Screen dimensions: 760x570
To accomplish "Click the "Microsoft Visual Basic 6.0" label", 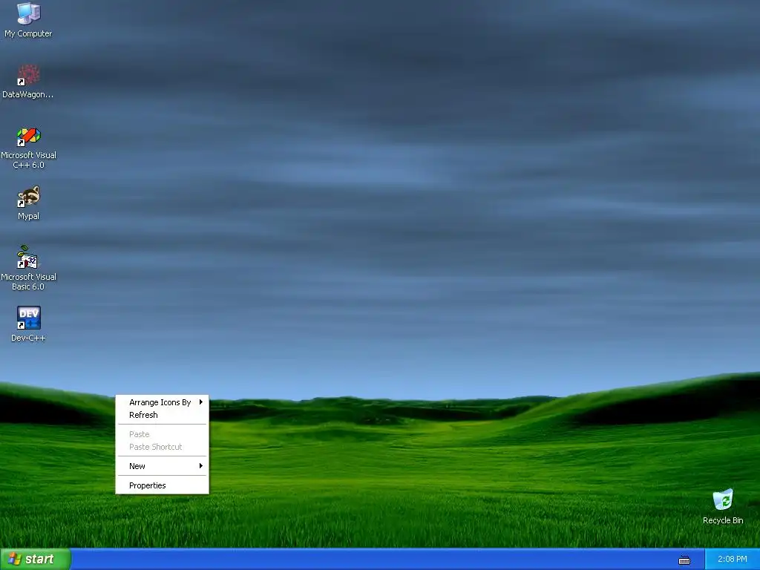I will coord(28,281).
